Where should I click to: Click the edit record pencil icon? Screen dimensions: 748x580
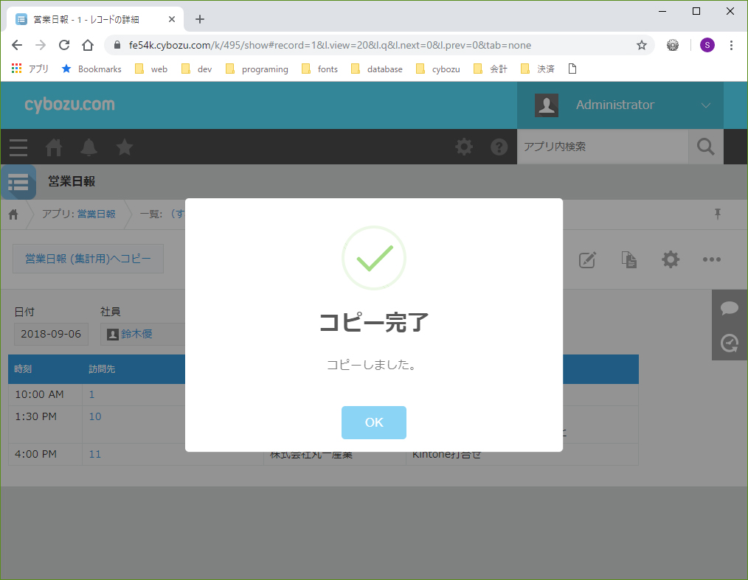click(x=587, y=259)
